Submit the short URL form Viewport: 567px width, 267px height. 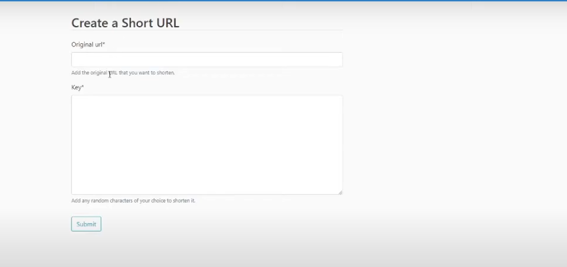coord(86,224)
